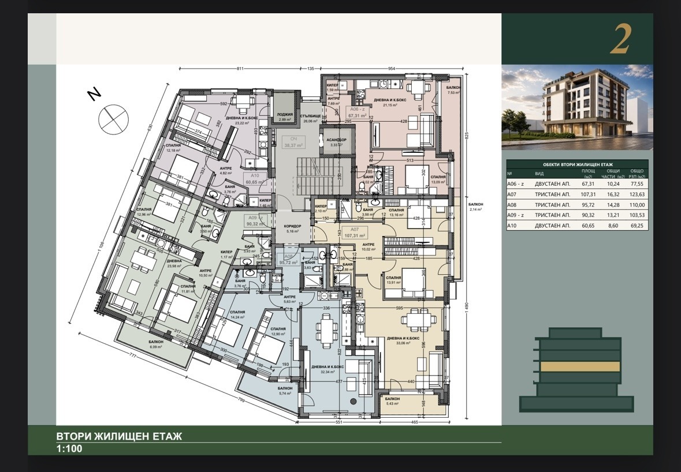Screen dimensions: 681x472
Task: Click the 1:100 scale label
Action: [69, 449]
